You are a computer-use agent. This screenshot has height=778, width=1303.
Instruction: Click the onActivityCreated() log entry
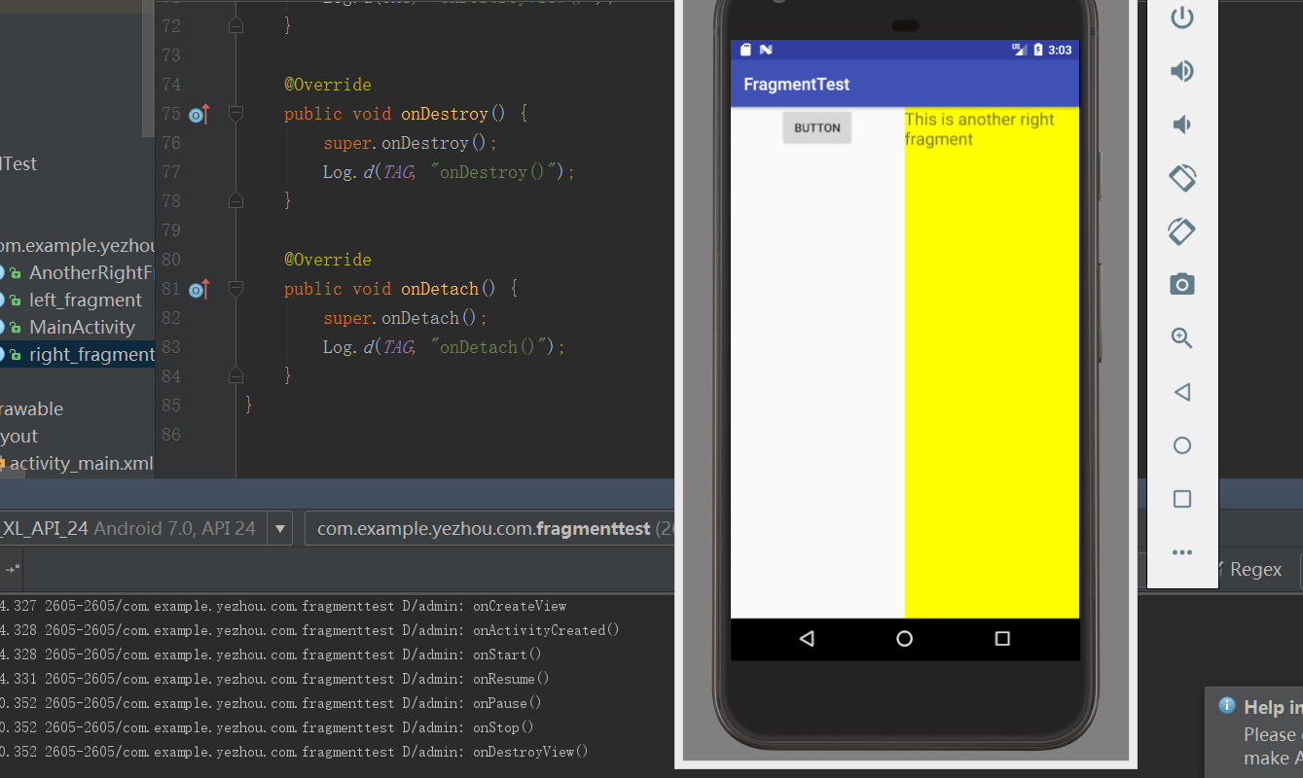point(546,630)
